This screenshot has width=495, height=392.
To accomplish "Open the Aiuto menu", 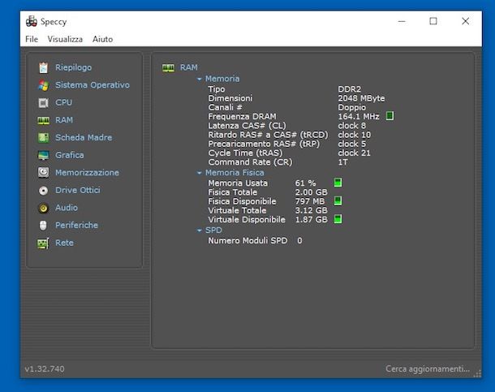I will click(x=102, y=39).
